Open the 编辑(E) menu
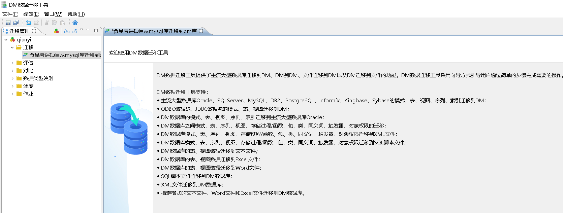563x213 pixels. tap(31, 14)
